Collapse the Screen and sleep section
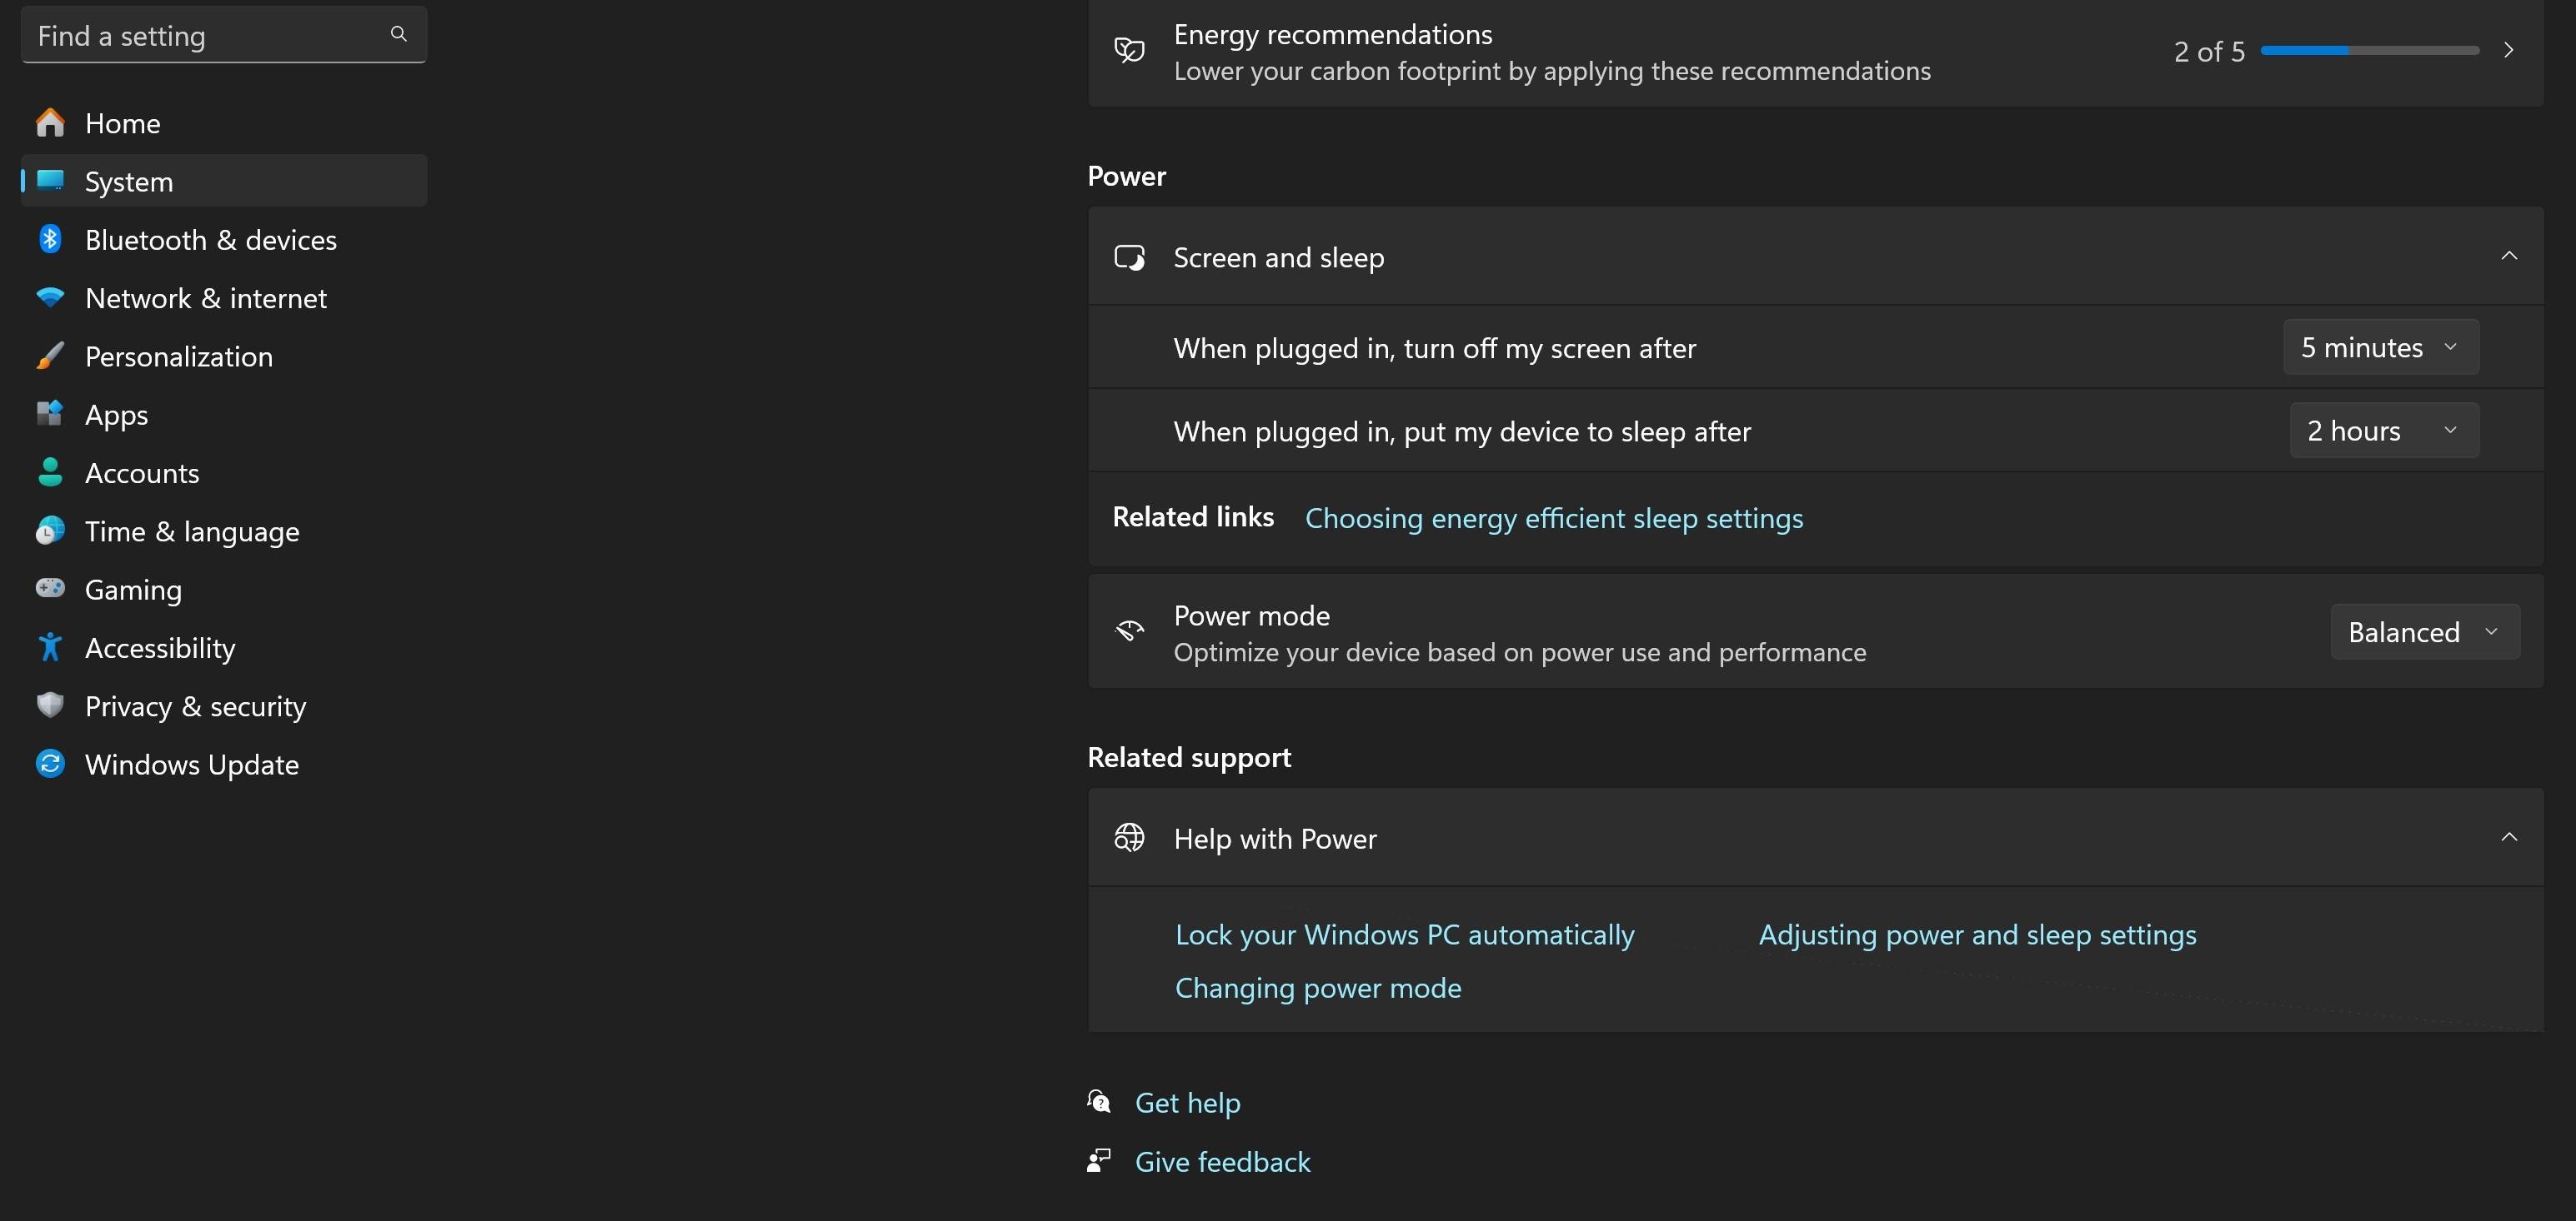This screenshot has height=1221, width=2576. pos(2508,257)
